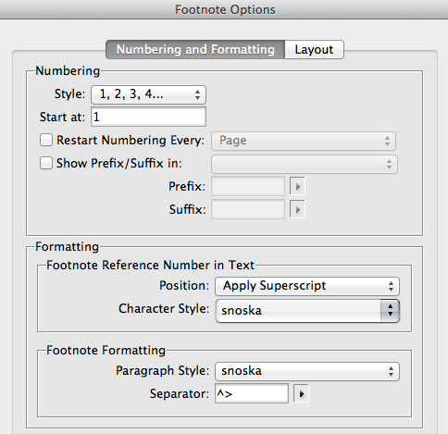Viewport: 448px width, 434px height.
Task: Click the Prefix text field
Action: point(248,186)
